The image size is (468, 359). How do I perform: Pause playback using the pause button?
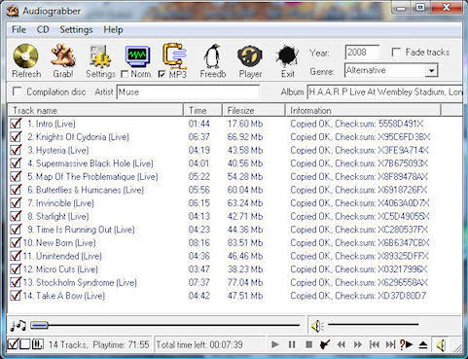pyautogui.click(x=292, y=344)
